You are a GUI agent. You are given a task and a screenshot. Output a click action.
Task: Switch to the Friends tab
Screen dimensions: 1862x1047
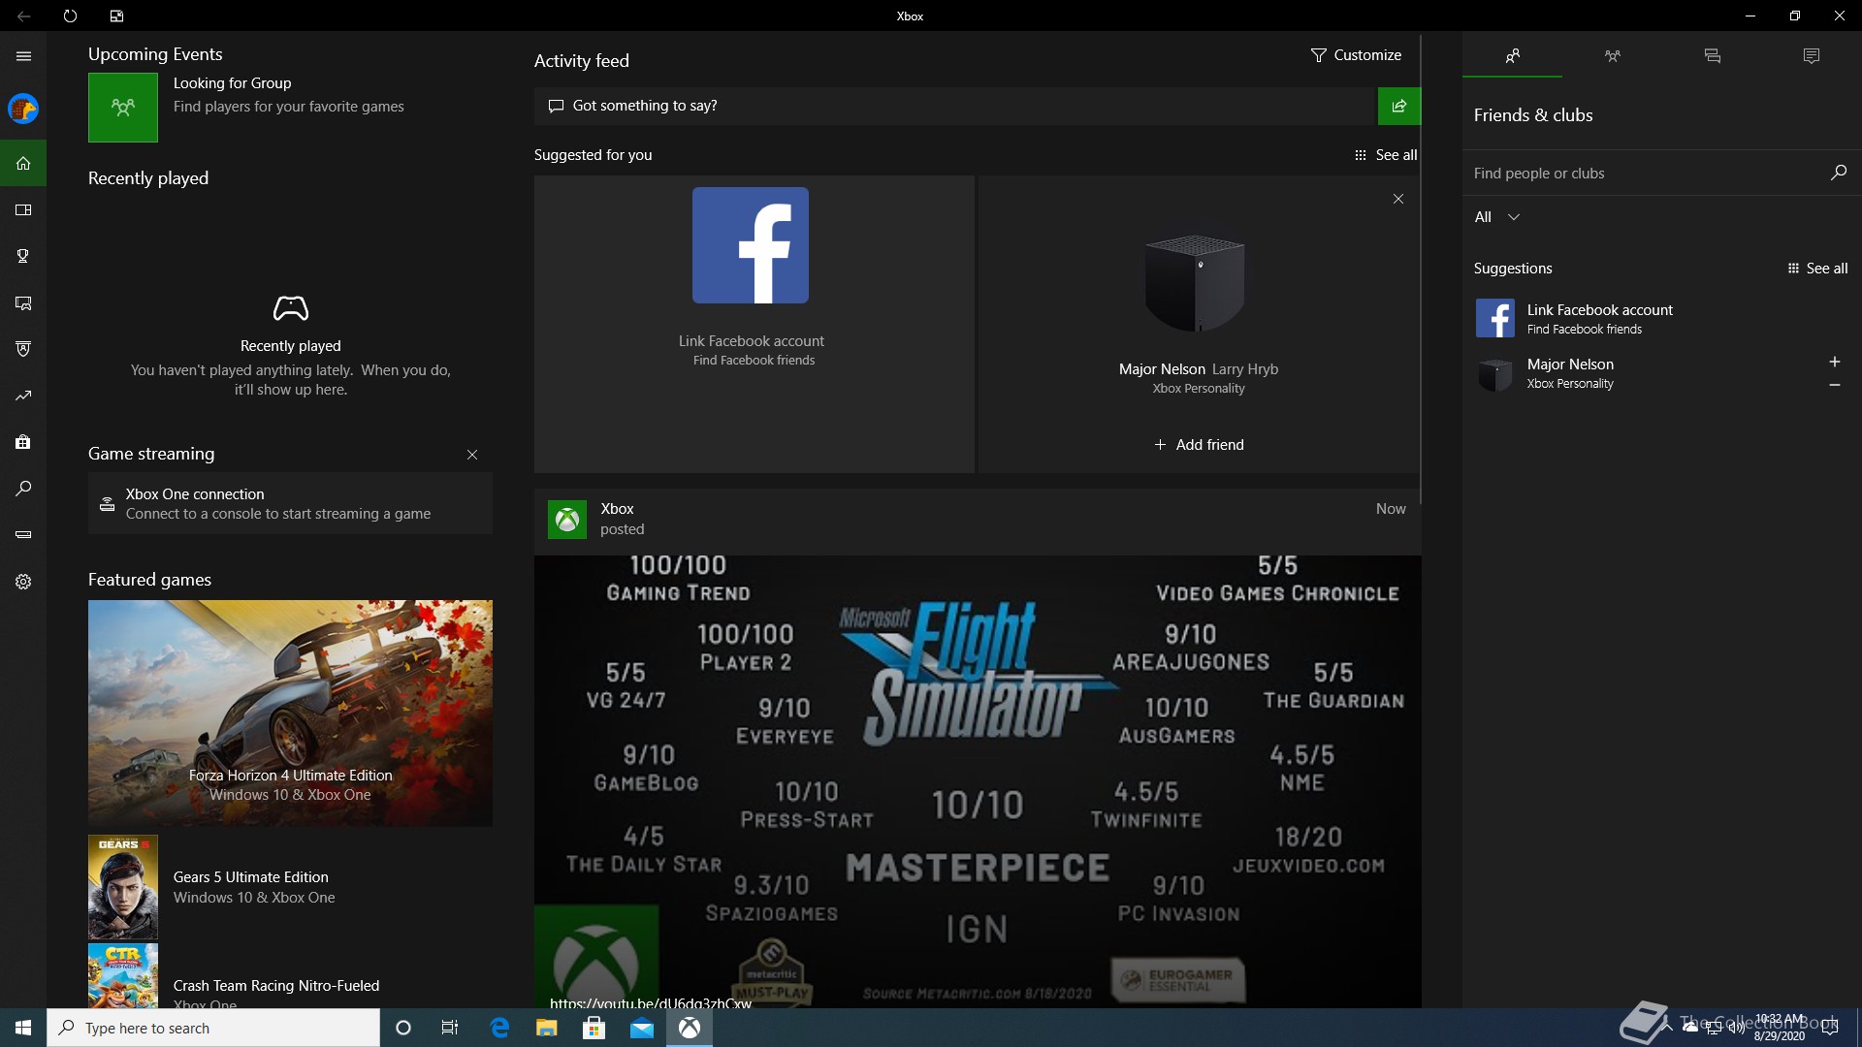[1512, 56]
